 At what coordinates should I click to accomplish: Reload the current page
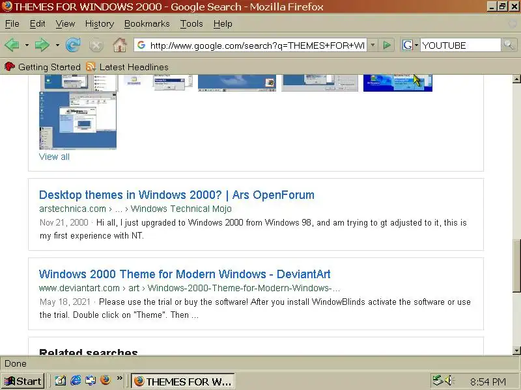[73, 45]
